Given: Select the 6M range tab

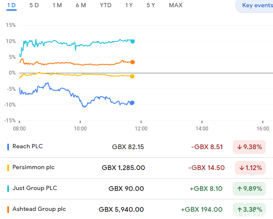Looking at the screenshot, I should click(x=81, y=6).
